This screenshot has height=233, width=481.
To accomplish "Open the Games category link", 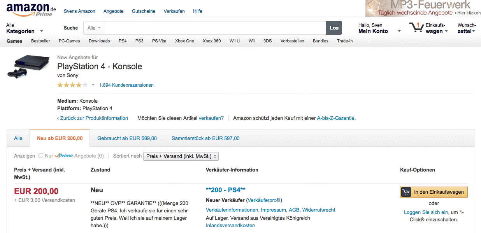I will click(14, 41).
